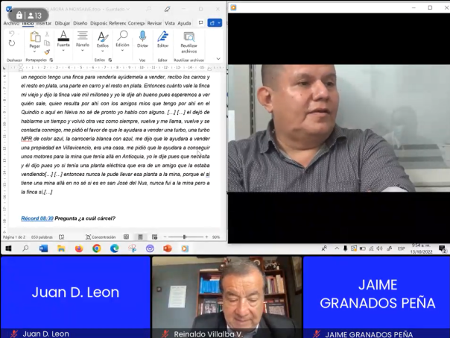450x338 pixels.
Task: Click the Deshacer undo arrow
Action: 12,35
